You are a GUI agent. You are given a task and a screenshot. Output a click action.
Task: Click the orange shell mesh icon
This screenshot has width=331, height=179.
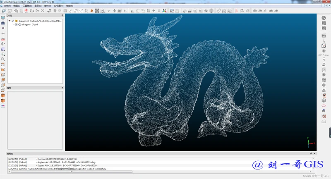[x=92, y=11]
